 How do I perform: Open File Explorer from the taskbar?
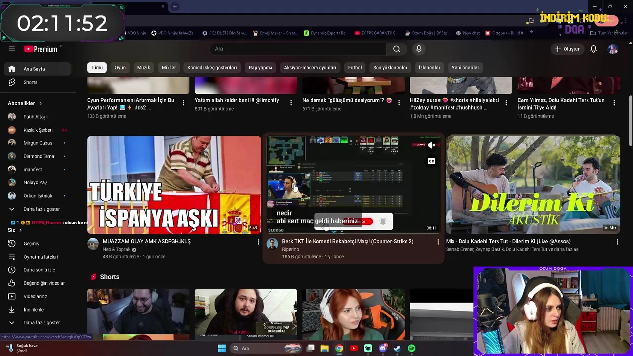(324, 348)
